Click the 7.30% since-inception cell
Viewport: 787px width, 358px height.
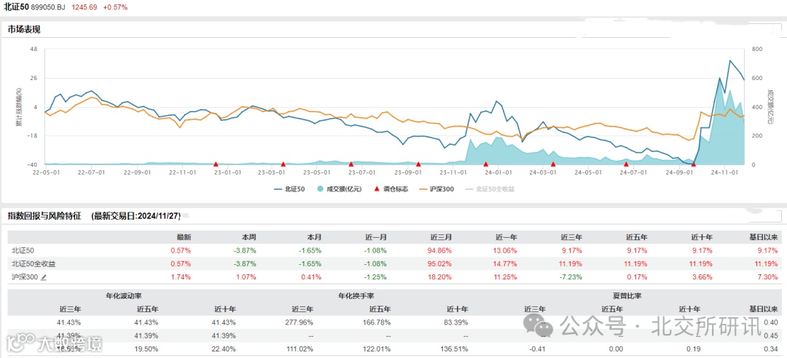[769, 277]
